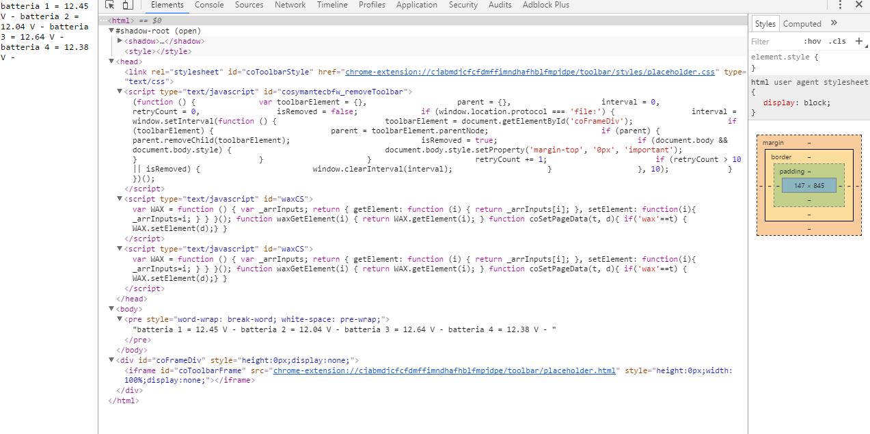Click the closing </body> tag
The image size is (870, 434).
pyautogui.click(x=132, y=350)
